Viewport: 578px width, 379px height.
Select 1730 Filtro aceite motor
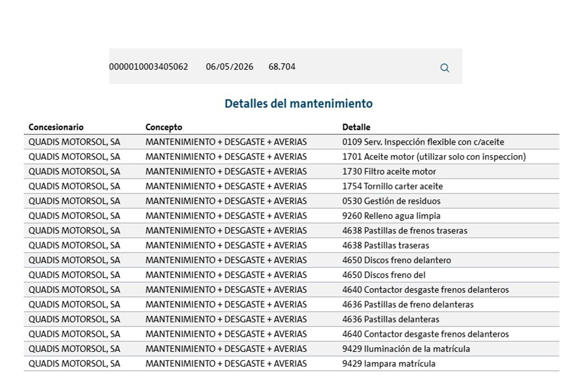click(389, 171)
